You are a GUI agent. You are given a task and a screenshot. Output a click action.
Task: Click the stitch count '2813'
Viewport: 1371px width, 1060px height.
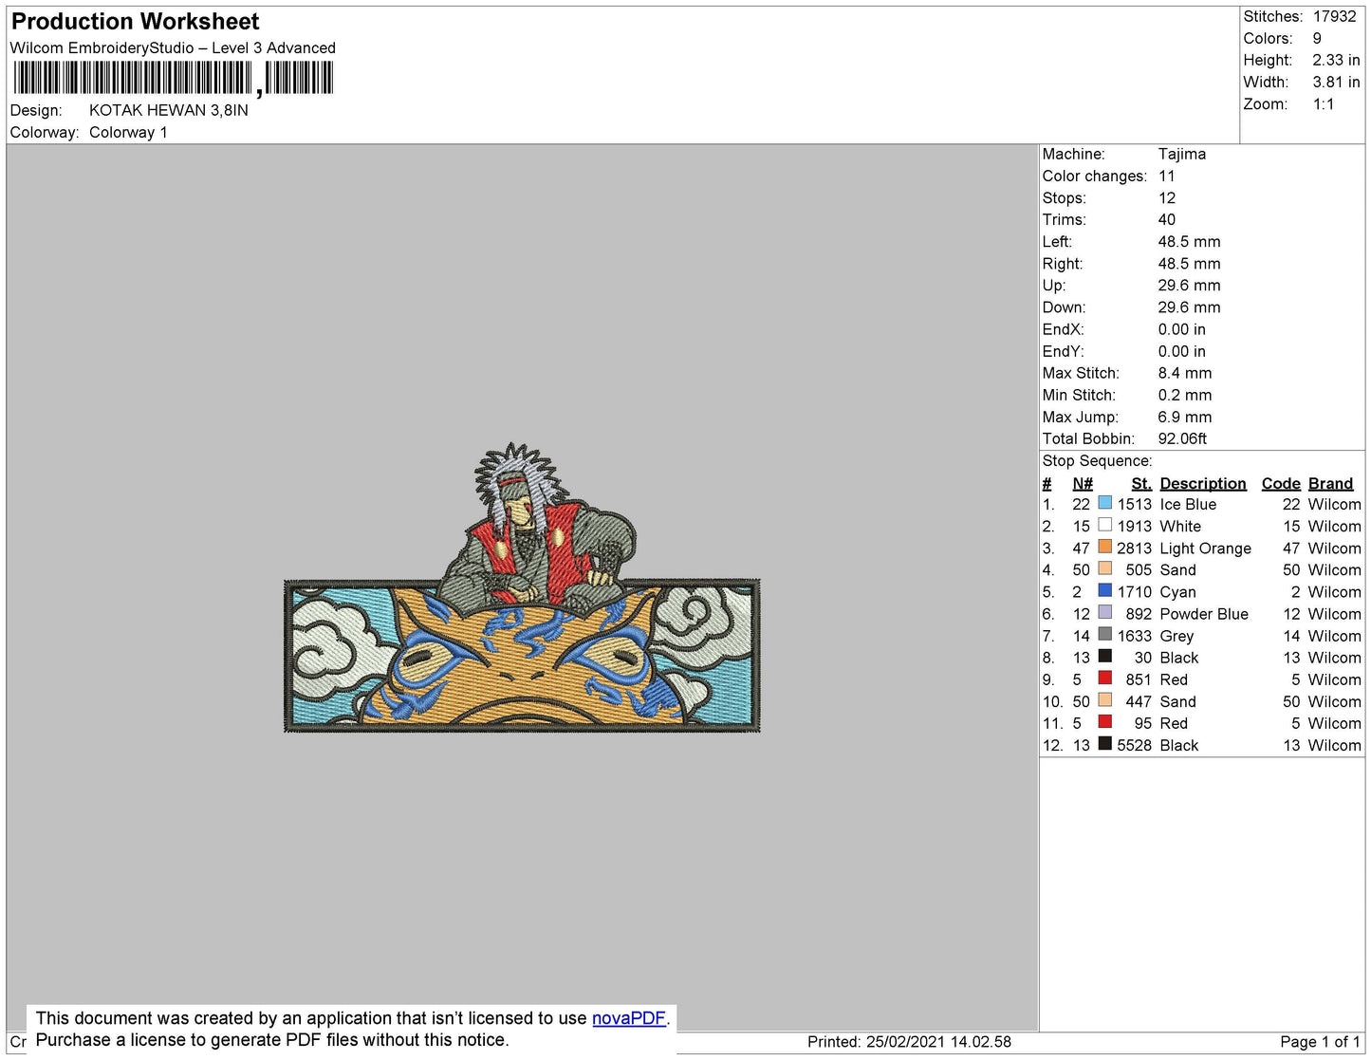pos(1134,548)
